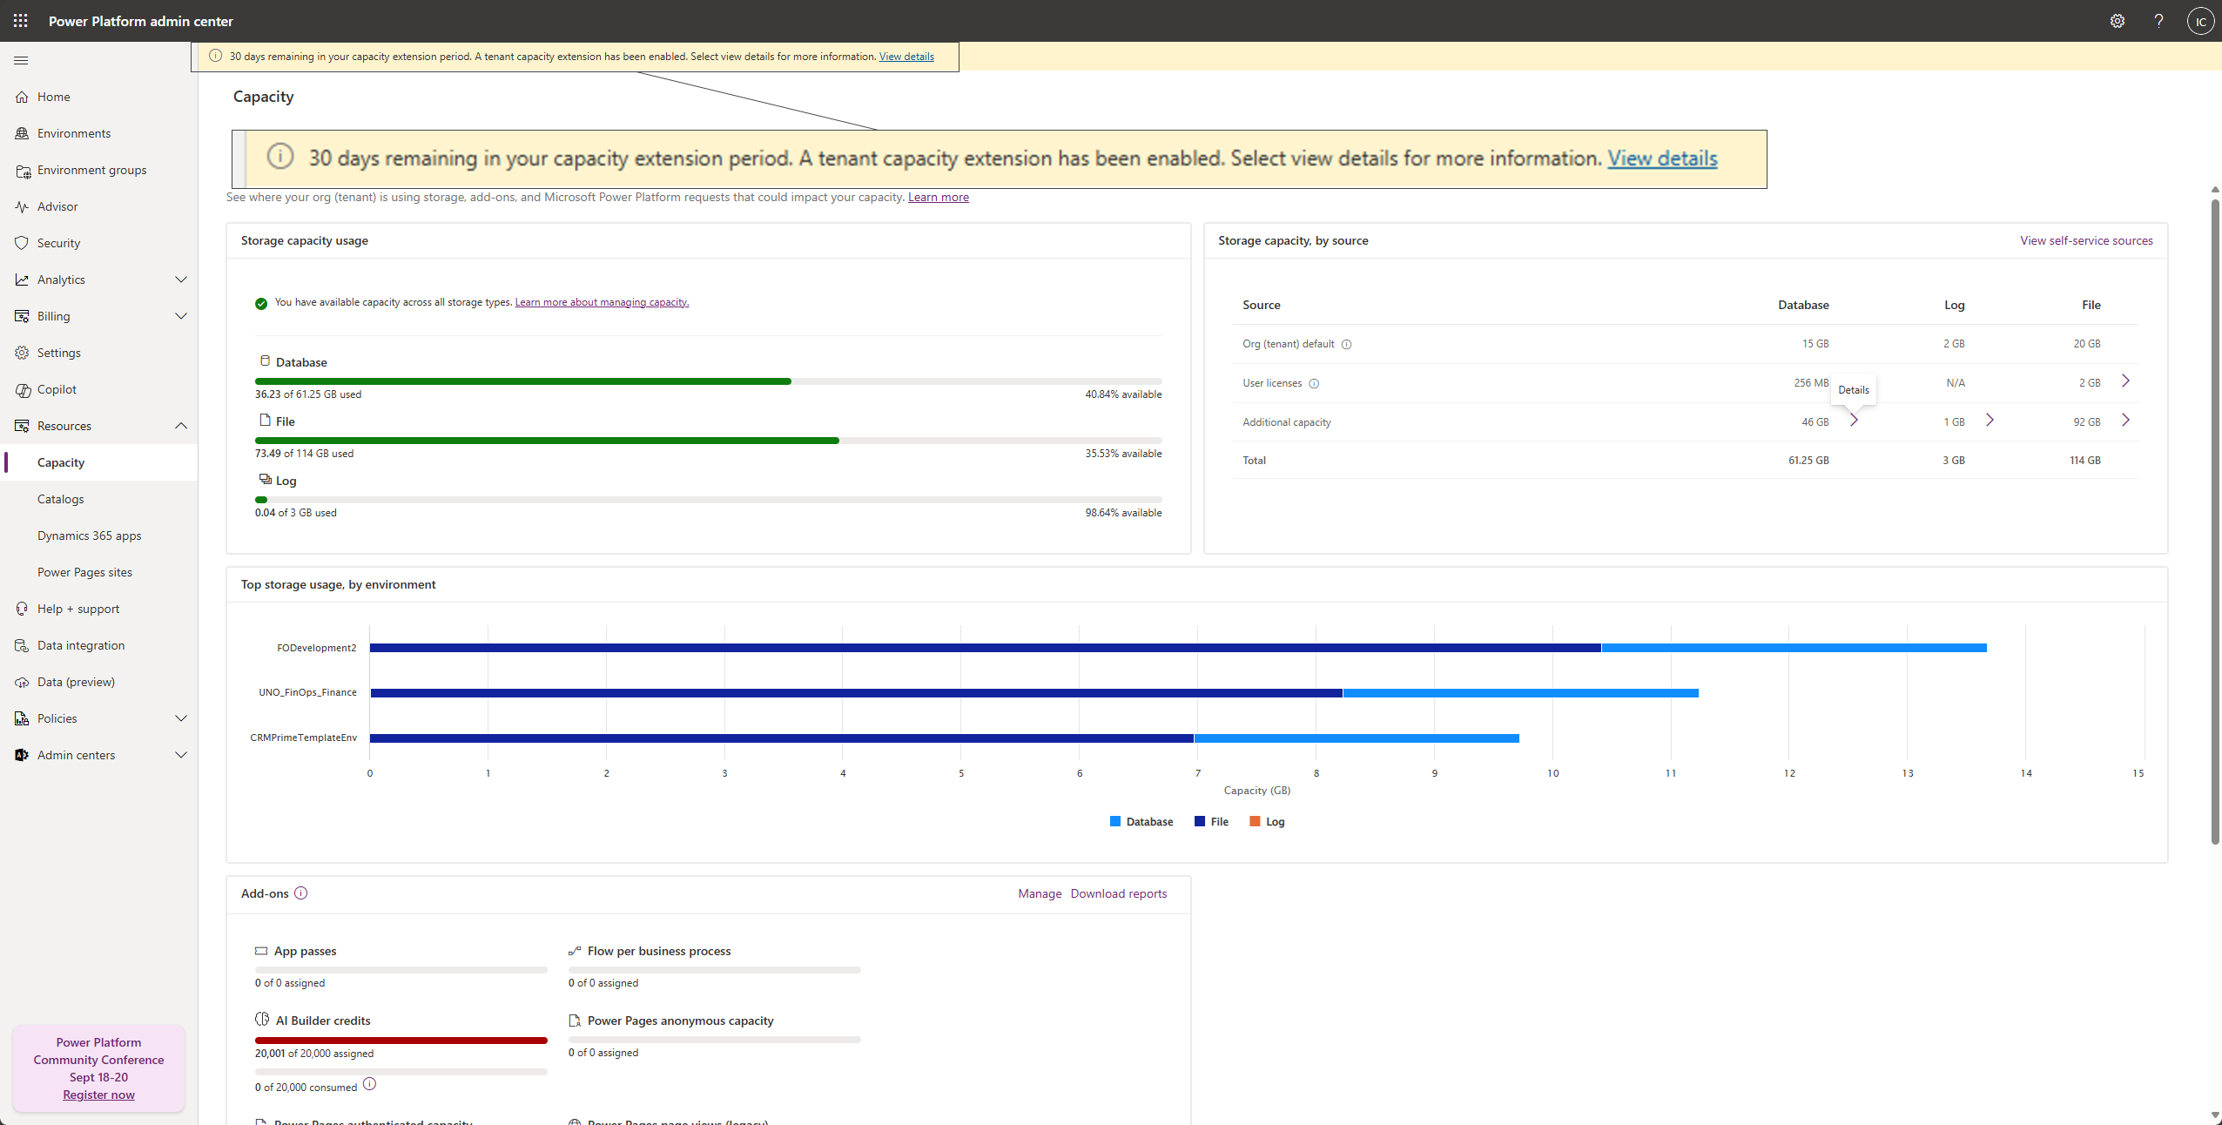Go to Dynamics 365 apps
The width and height of the screenshot is (2222, 1125).
point(89,536)
